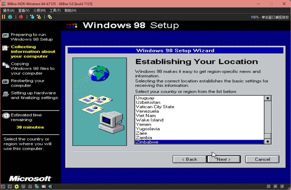Select Yemen in the country list
Viewport: 291px width, 190px height.
click(199, 124)
